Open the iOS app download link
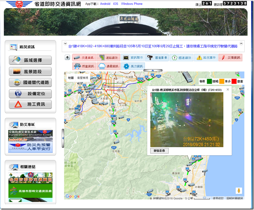The image size is (254, 210). point(115,4)
